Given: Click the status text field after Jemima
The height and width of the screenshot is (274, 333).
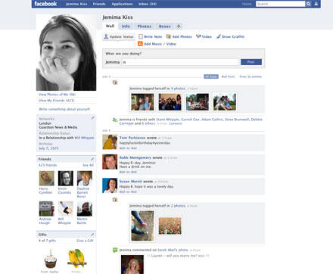Looking at the screenshot, I should point(180,62).
